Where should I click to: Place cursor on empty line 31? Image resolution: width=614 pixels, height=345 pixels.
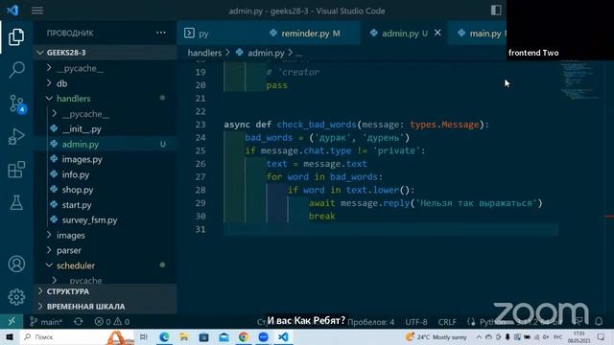[x=390, y=229]
